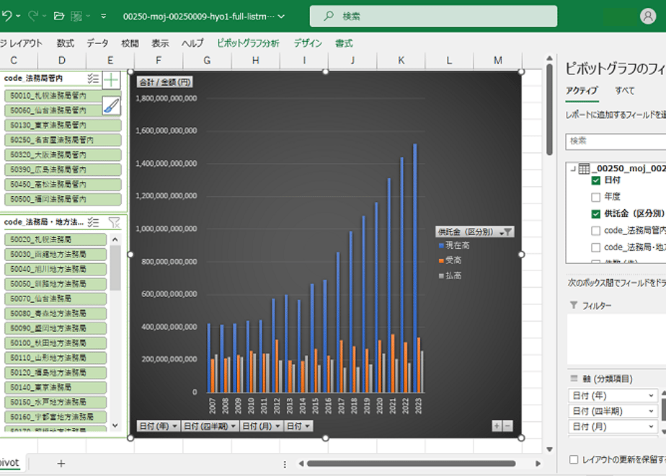The width and height of the screenshot is (666, 476).
Task: Check the 年度 field checkbox
Action: [596, 197]
